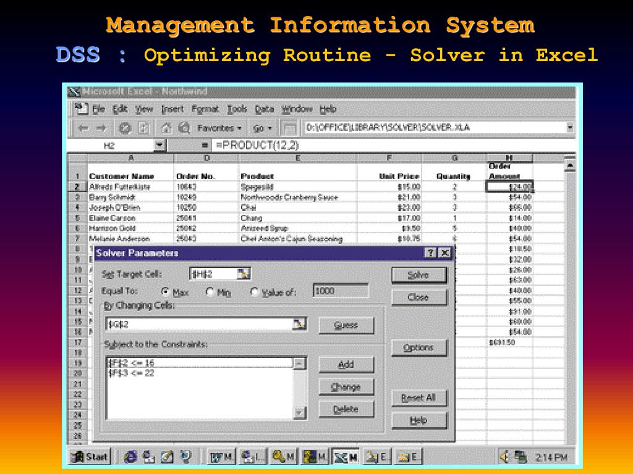Screen dimensions: 633x474
Task: Select the constraint $F$3 <= 22
Action: [200, 373]
